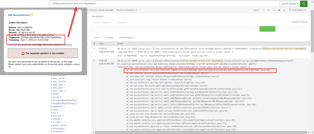Pause the search job
The width and height of the screenshot is (314, 134).
click(263, 10)
